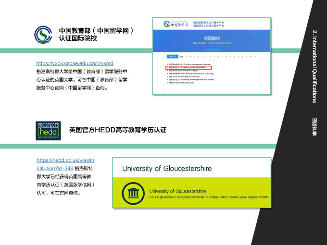
Task: Click the CSCSE green circular logo
Action: (x=43, y=34)
